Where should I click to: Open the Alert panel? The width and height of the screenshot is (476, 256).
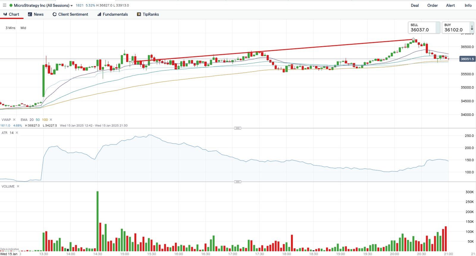pyautogui.click(x=450, y=5)
